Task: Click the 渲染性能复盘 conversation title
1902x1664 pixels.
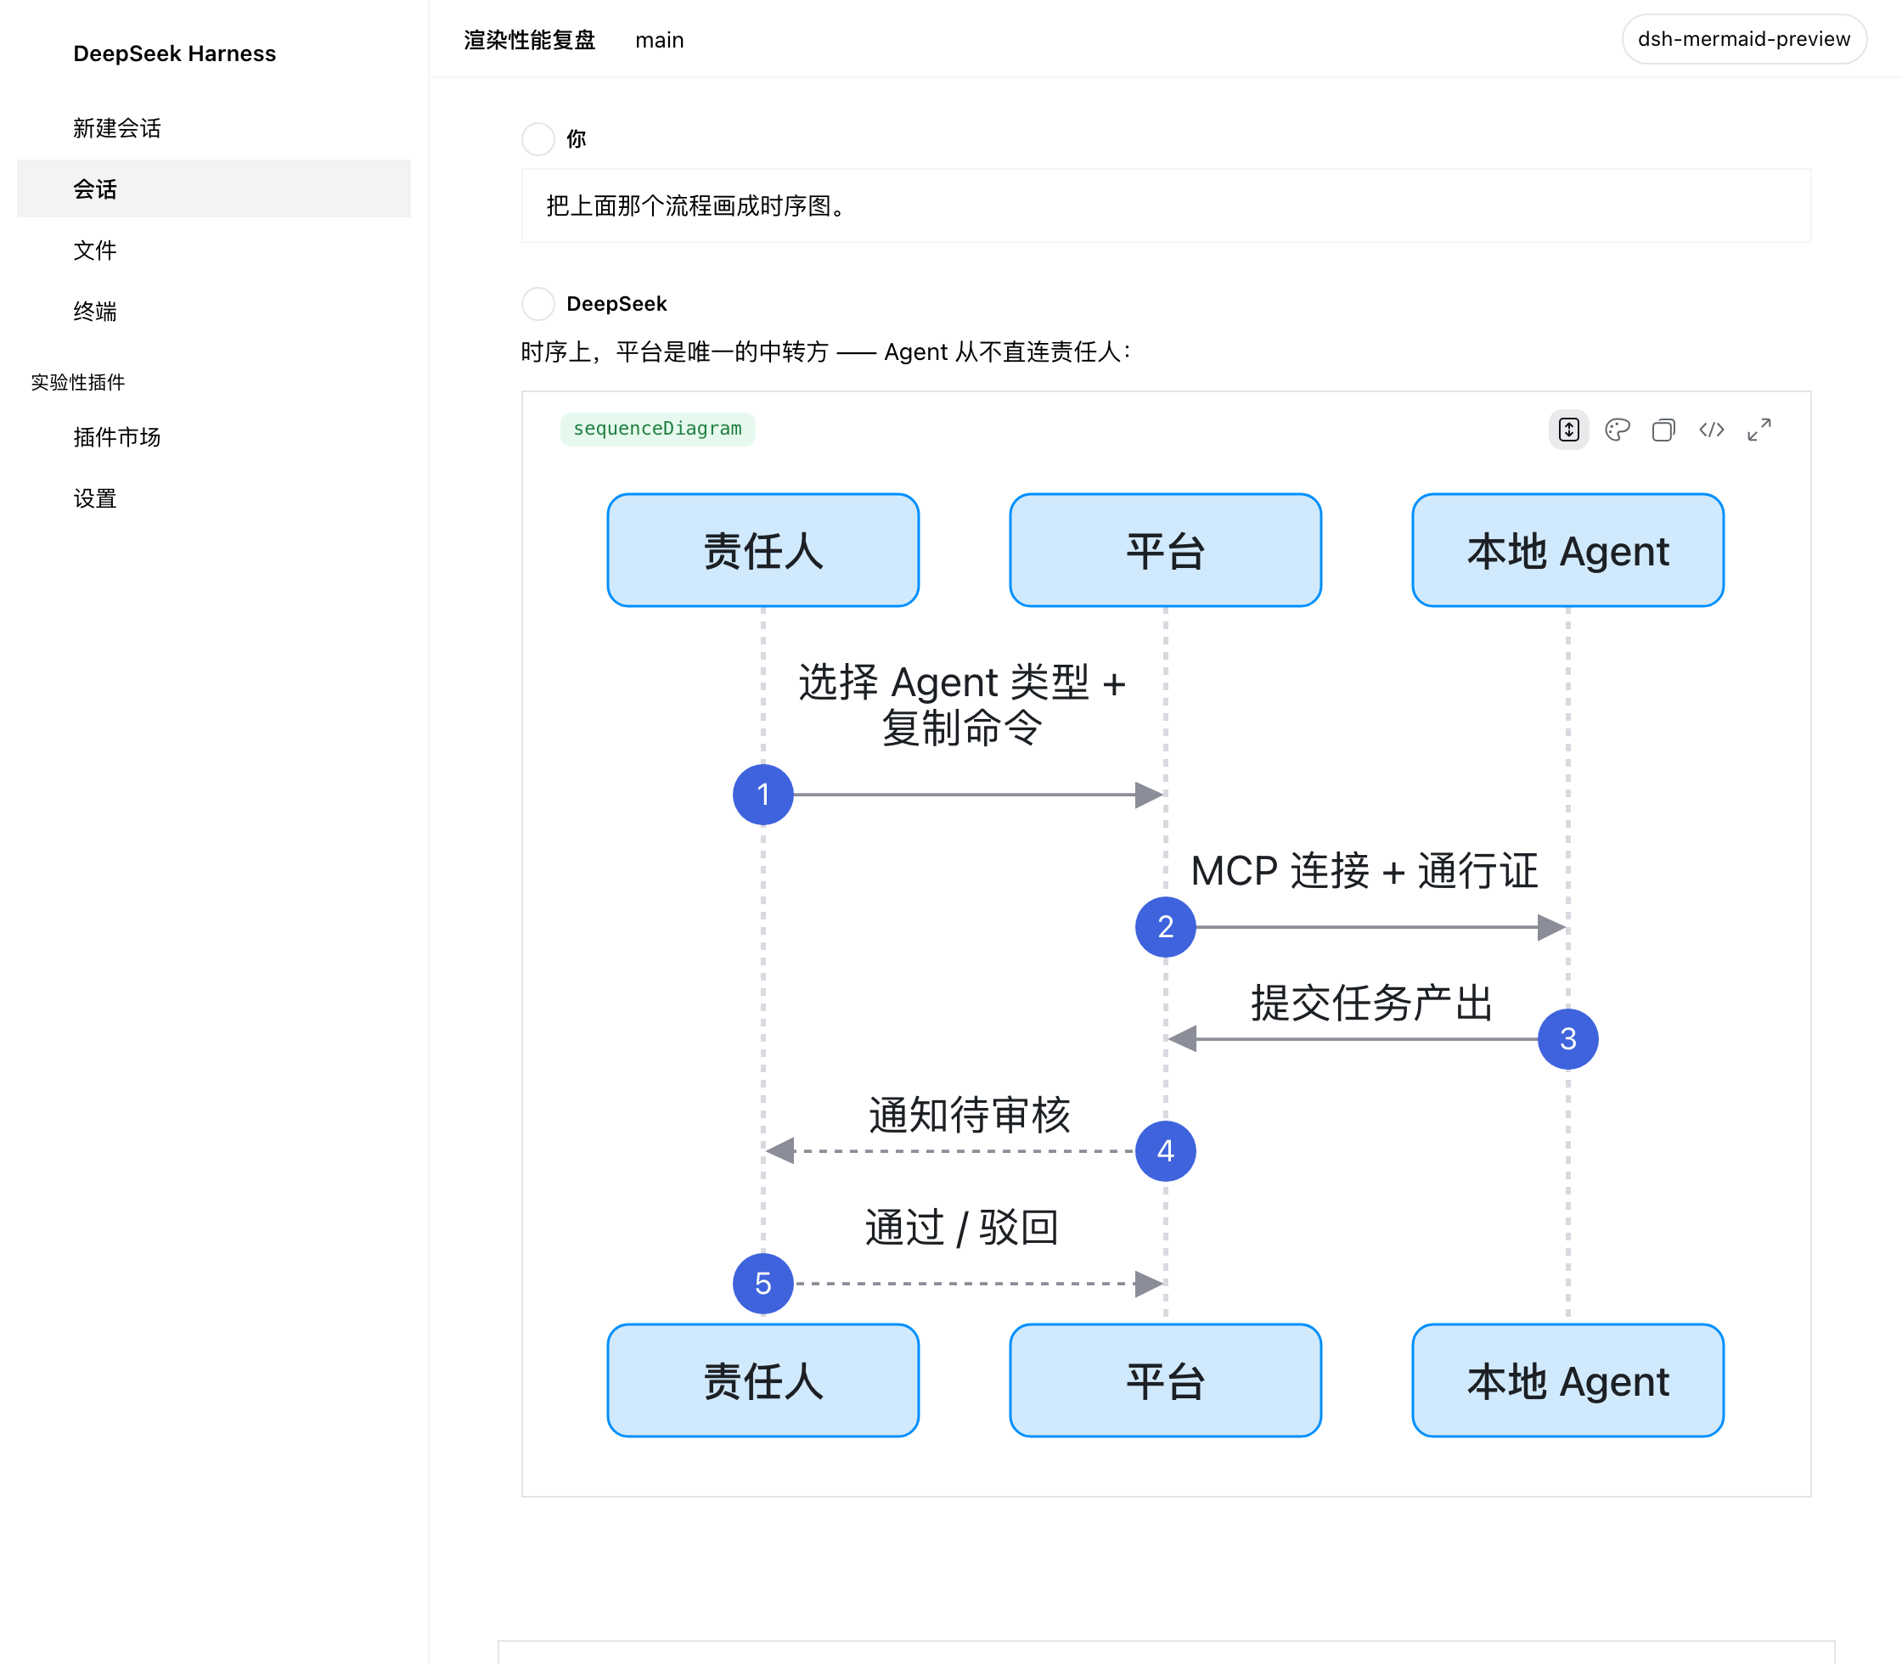Action: tap(529, 40)
